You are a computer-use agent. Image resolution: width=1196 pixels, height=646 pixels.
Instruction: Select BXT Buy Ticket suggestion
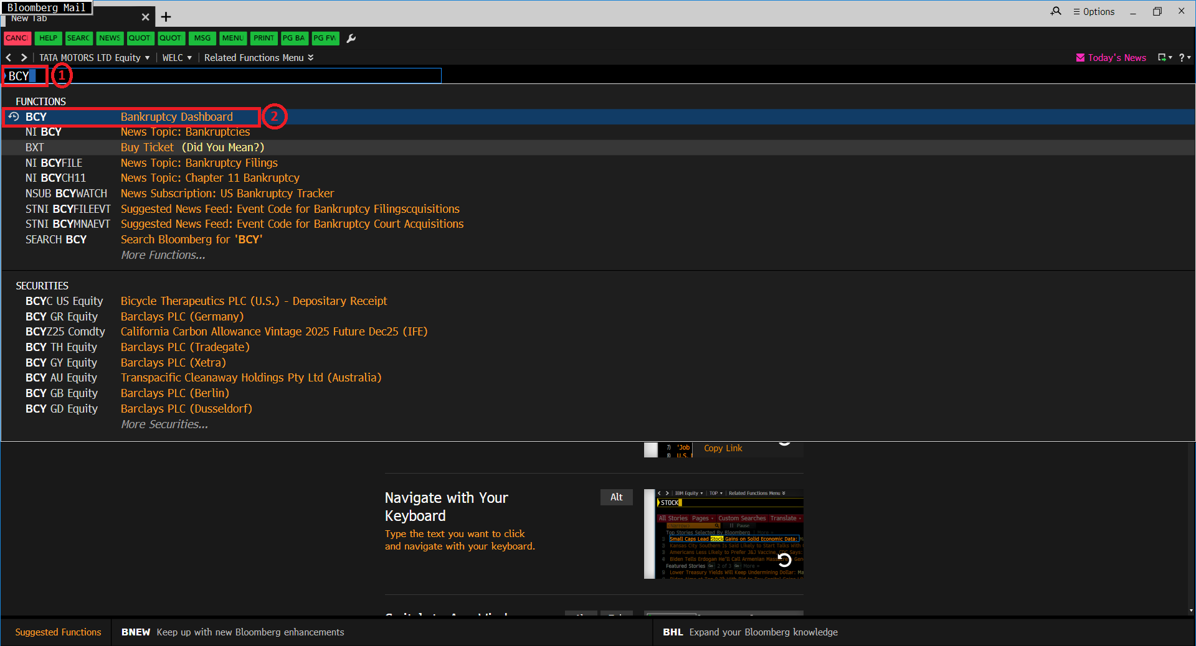coord(598,147)
